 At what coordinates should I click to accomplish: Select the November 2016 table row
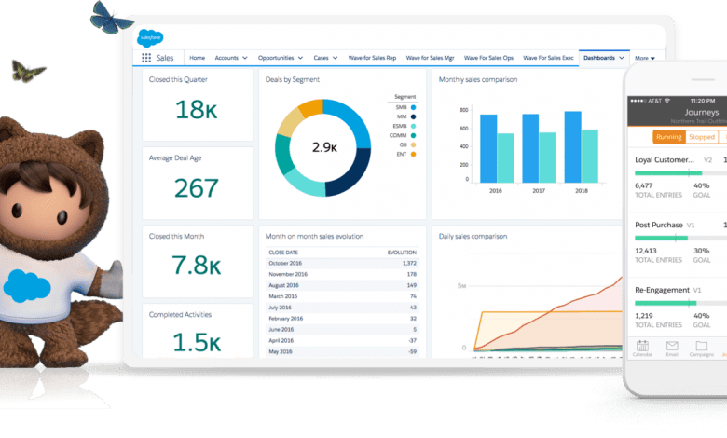[343, 274]
